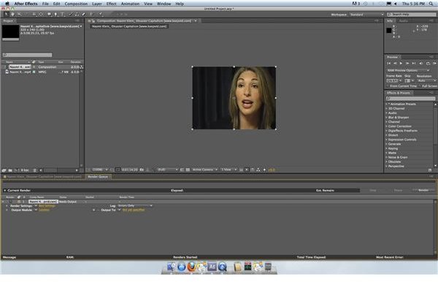
Task: Click the After Effects icon in Dock
Action: 212,267
